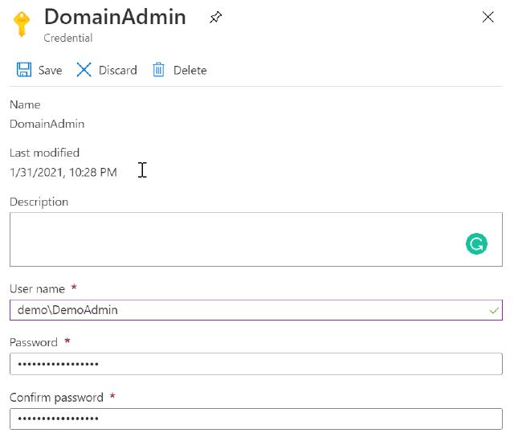Click the DomainAdmin blade title heading

click(x=115, y=17)
